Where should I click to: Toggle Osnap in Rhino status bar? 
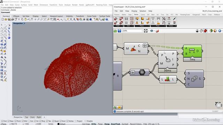coord(107,124)
